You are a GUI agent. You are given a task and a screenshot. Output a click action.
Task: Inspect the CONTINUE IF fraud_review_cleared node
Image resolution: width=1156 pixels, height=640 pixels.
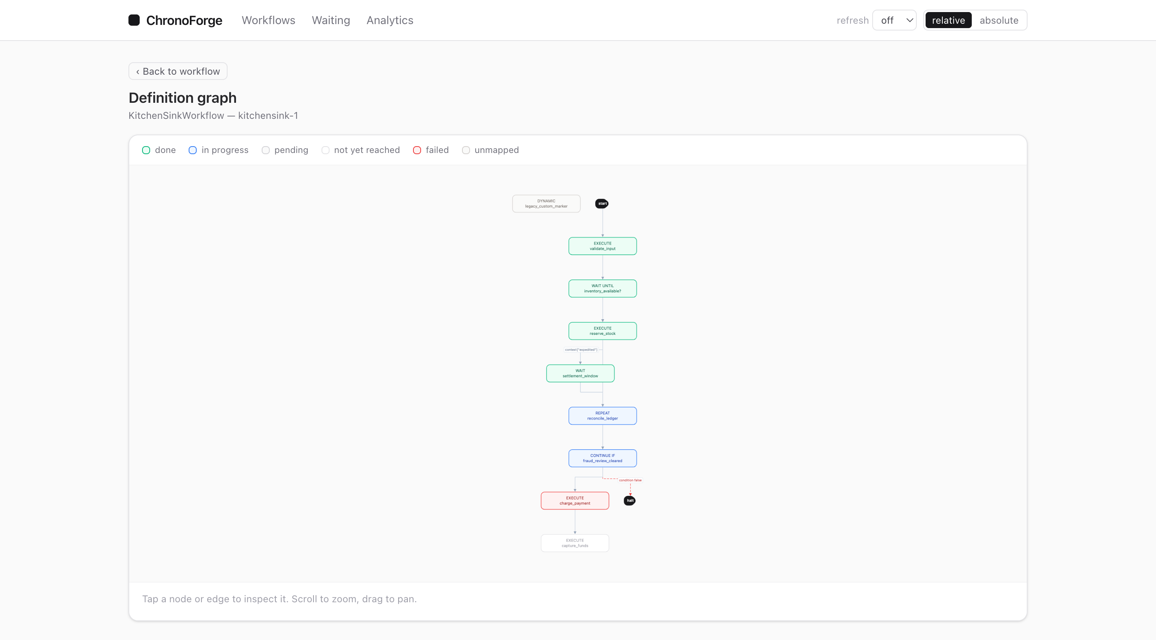tap(602, 458)
